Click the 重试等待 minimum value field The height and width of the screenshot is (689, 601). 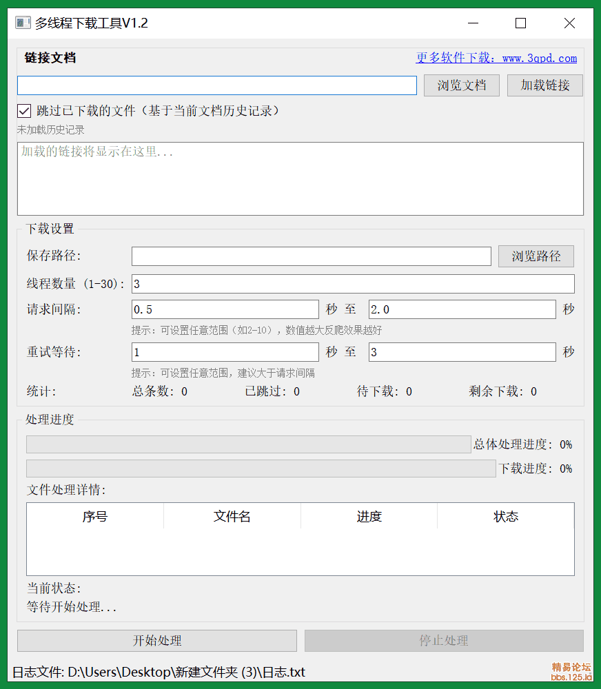click(225, 352)
